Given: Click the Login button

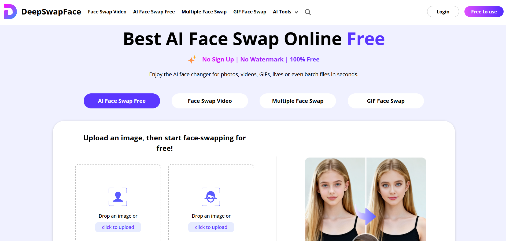Looking at the screenshot, I should [x=443, y=12].
